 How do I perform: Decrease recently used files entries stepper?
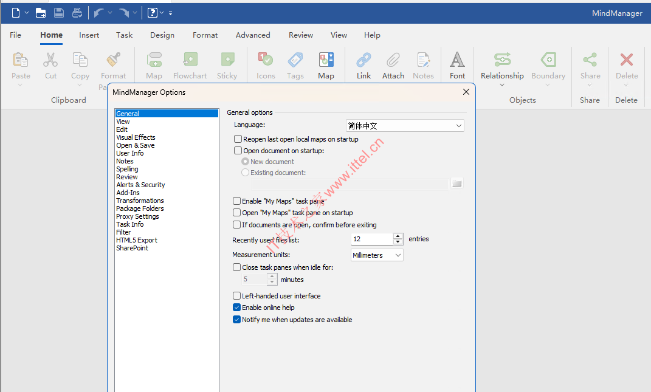398,242
